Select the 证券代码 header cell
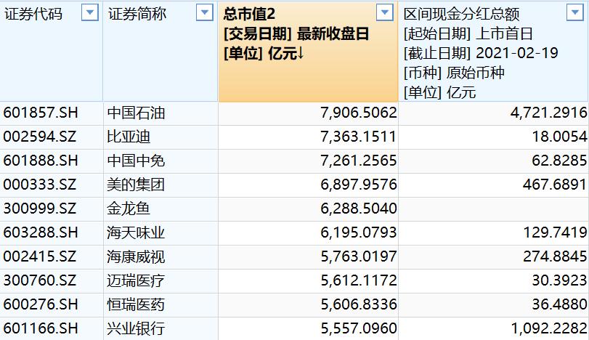589x340 pixels. point(51,51)
